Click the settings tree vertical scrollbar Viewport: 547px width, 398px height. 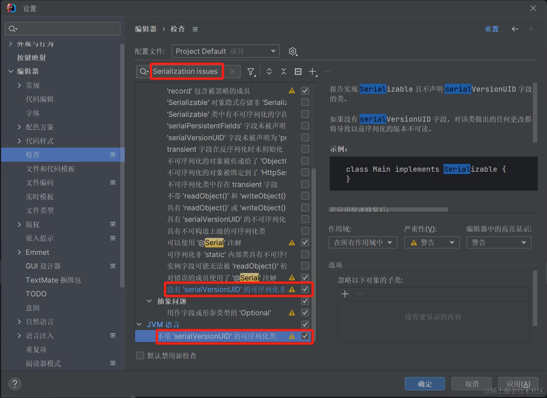[x=122, y=165]
